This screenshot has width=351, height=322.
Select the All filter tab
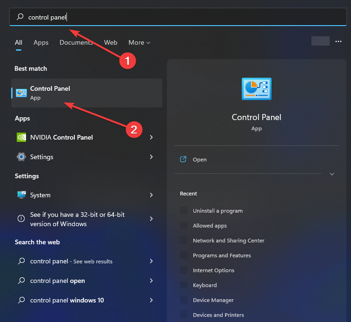pos(19,42)
